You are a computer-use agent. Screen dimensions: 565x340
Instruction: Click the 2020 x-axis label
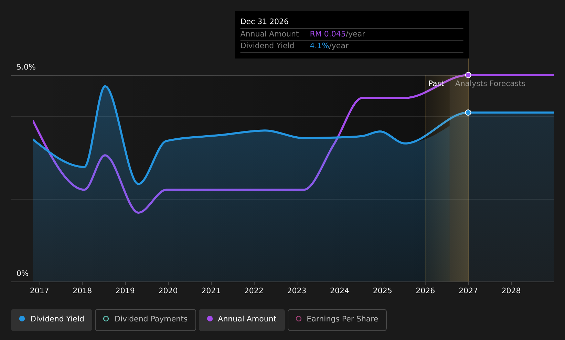point(168,291)
